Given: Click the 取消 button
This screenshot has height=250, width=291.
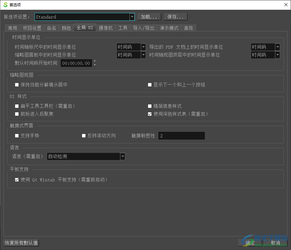Looking at the screenshot, I should [x=275, y=243].
